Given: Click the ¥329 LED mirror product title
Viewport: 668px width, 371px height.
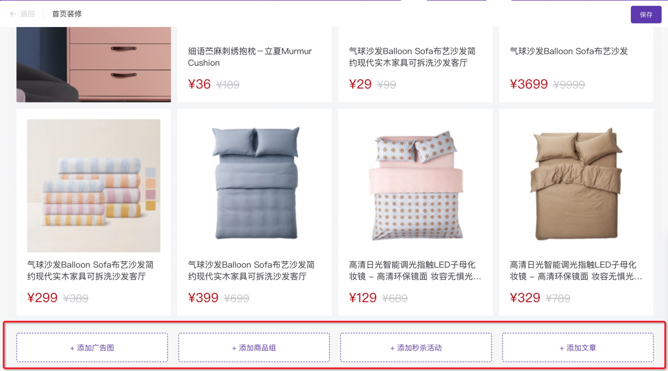Looking at the screenshot, I should coord(576,270).
